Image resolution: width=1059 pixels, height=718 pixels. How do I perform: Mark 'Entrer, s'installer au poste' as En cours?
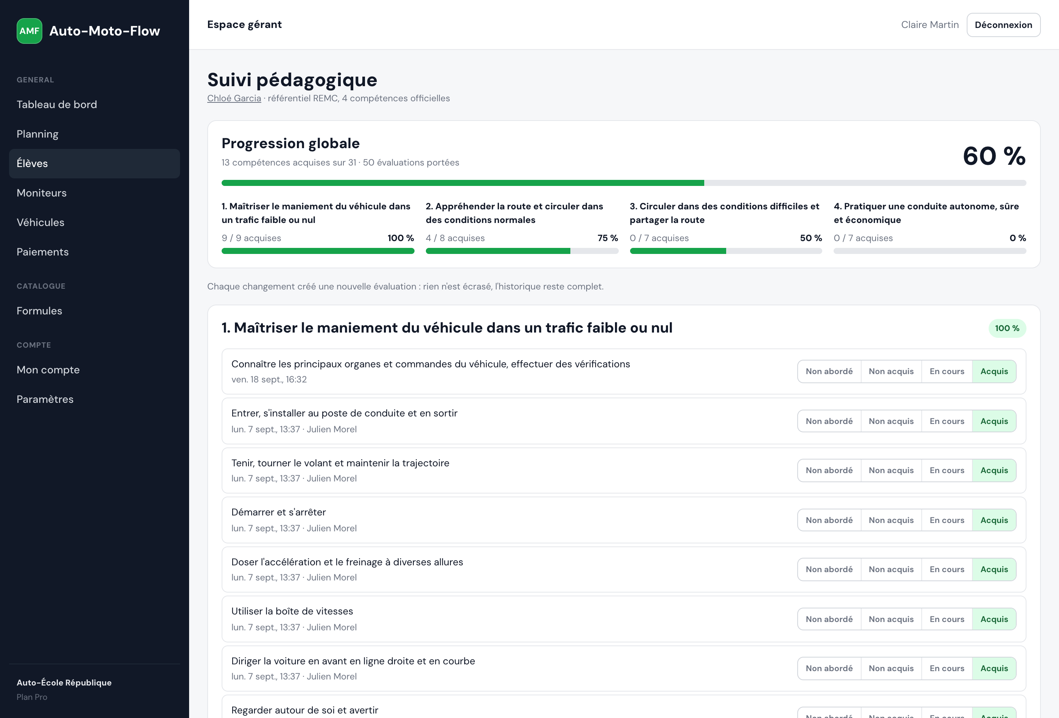[x=947, y=421]
